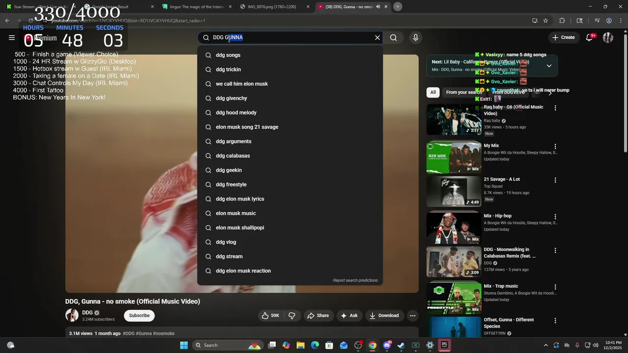This screenshot has width=628, height=353.
Task: Click the Ask button
Action: tap(349, 315)
